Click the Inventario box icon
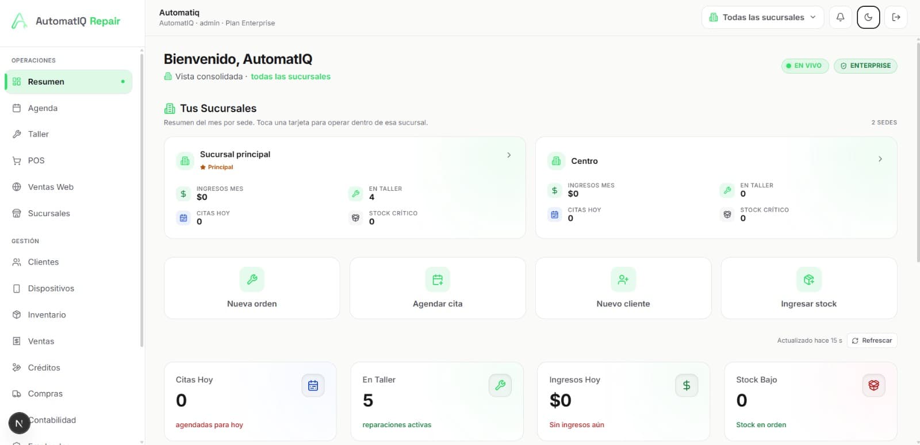Image resolution: width=920 pixels, height=445 pixels. pyautogui.click(x=17, y=315)
